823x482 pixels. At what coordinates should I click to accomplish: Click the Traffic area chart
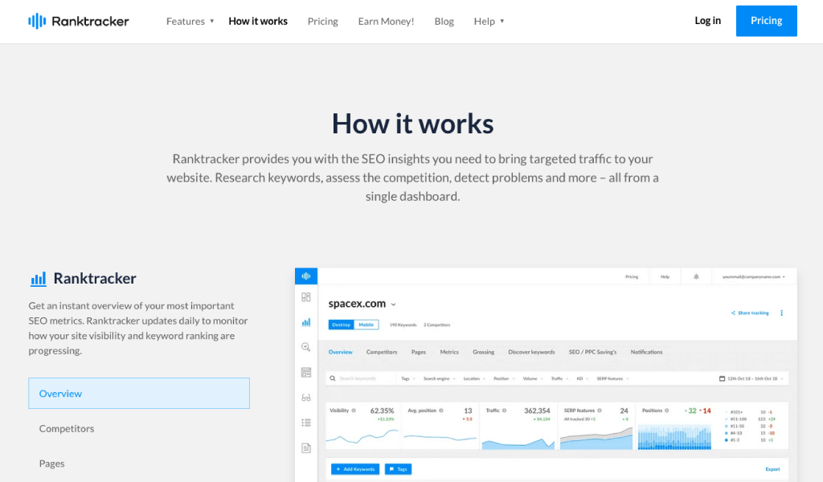pos(518,443)
